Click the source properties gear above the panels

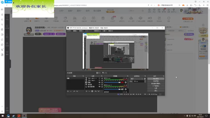pyautogui.click(x=98, y=73)
